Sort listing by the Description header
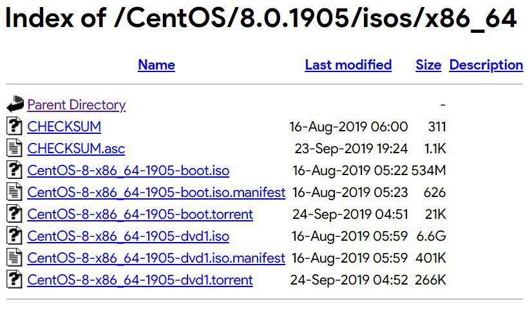The image size is (532, 309). 486,65
